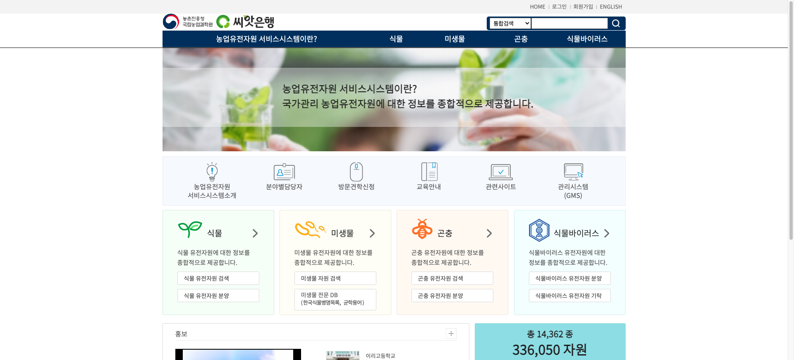Click the 곤충 유전자원 분양 button
The width and height of the screenshot is (794, 360).
pyautogui.click(x=452, y=296)
